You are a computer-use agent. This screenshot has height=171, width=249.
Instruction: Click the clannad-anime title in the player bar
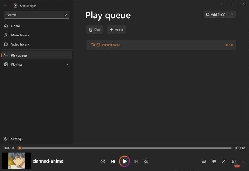coord(48,161)
